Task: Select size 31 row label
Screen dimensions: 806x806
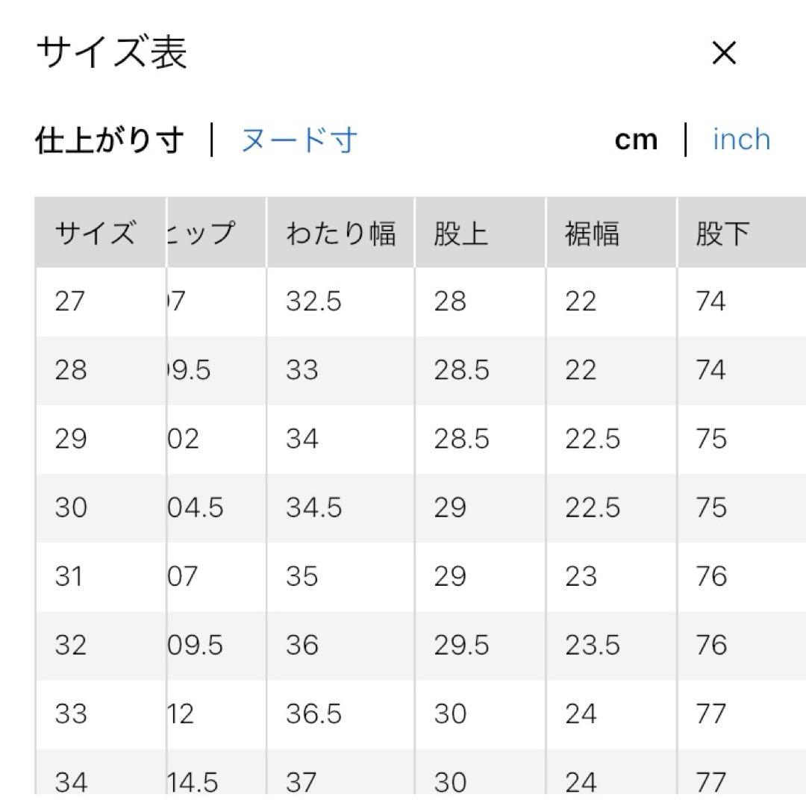Action: click(70, 576)
